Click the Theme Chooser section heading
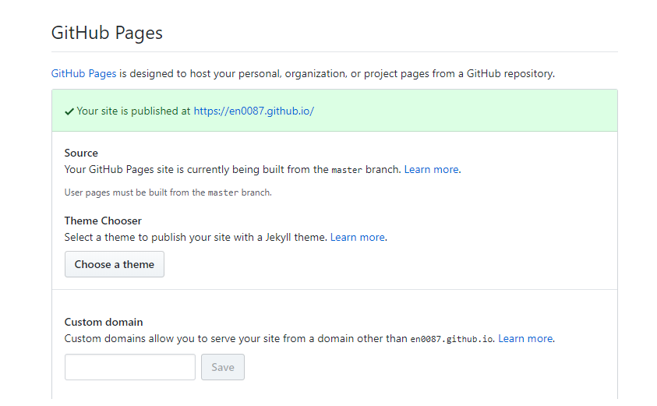This screenshot has height=406, width=657. [103, 221]
